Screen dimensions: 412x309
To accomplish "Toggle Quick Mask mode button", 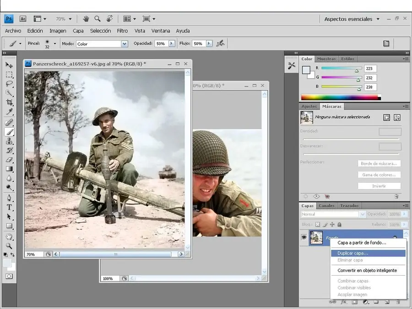I will [x=9, y=276].
